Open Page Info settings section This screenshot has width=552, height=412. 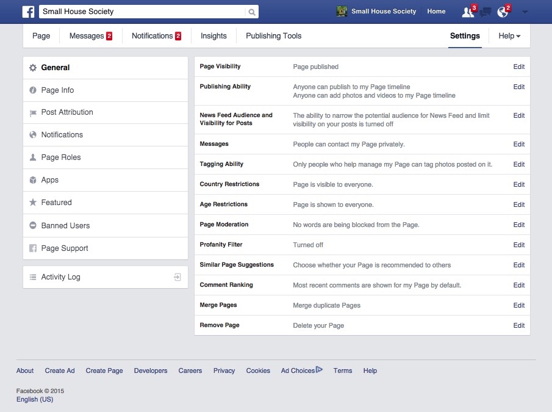pos(106,90)
